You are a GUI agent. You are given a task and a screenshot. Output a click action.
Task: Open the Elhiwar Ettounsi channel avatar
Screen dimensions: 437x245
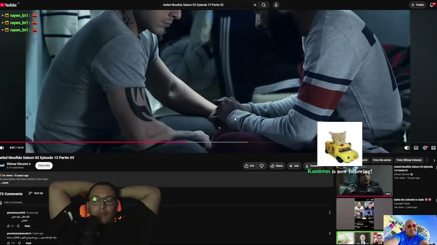point(2,165)
